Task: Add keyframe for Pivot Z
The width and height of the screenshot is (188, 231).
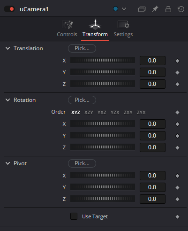Action: coord(177,199)
